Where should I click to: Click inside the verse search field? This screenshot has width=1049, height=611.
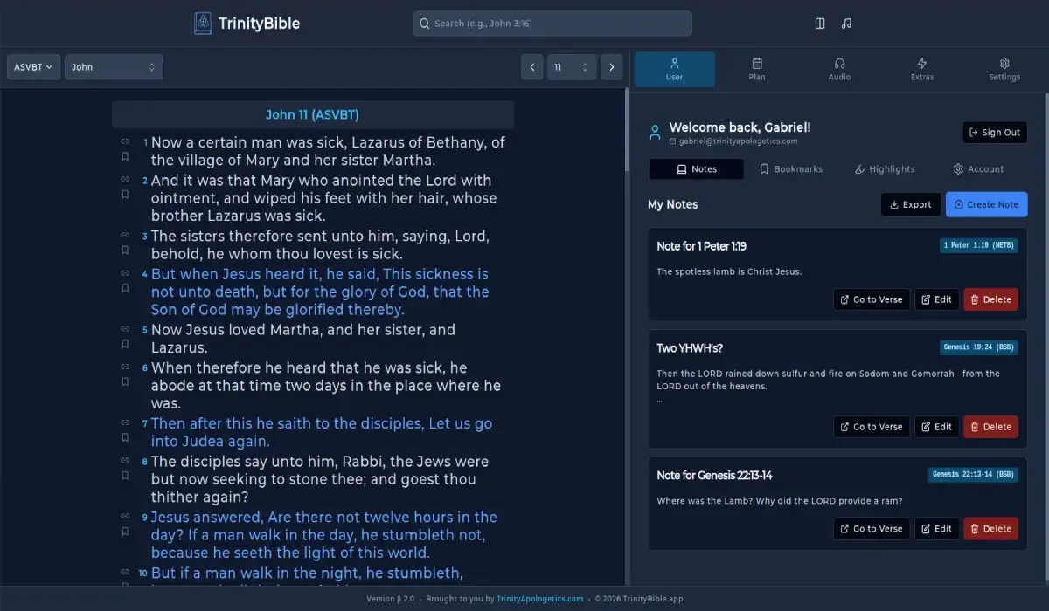click(x=551, y=24)
